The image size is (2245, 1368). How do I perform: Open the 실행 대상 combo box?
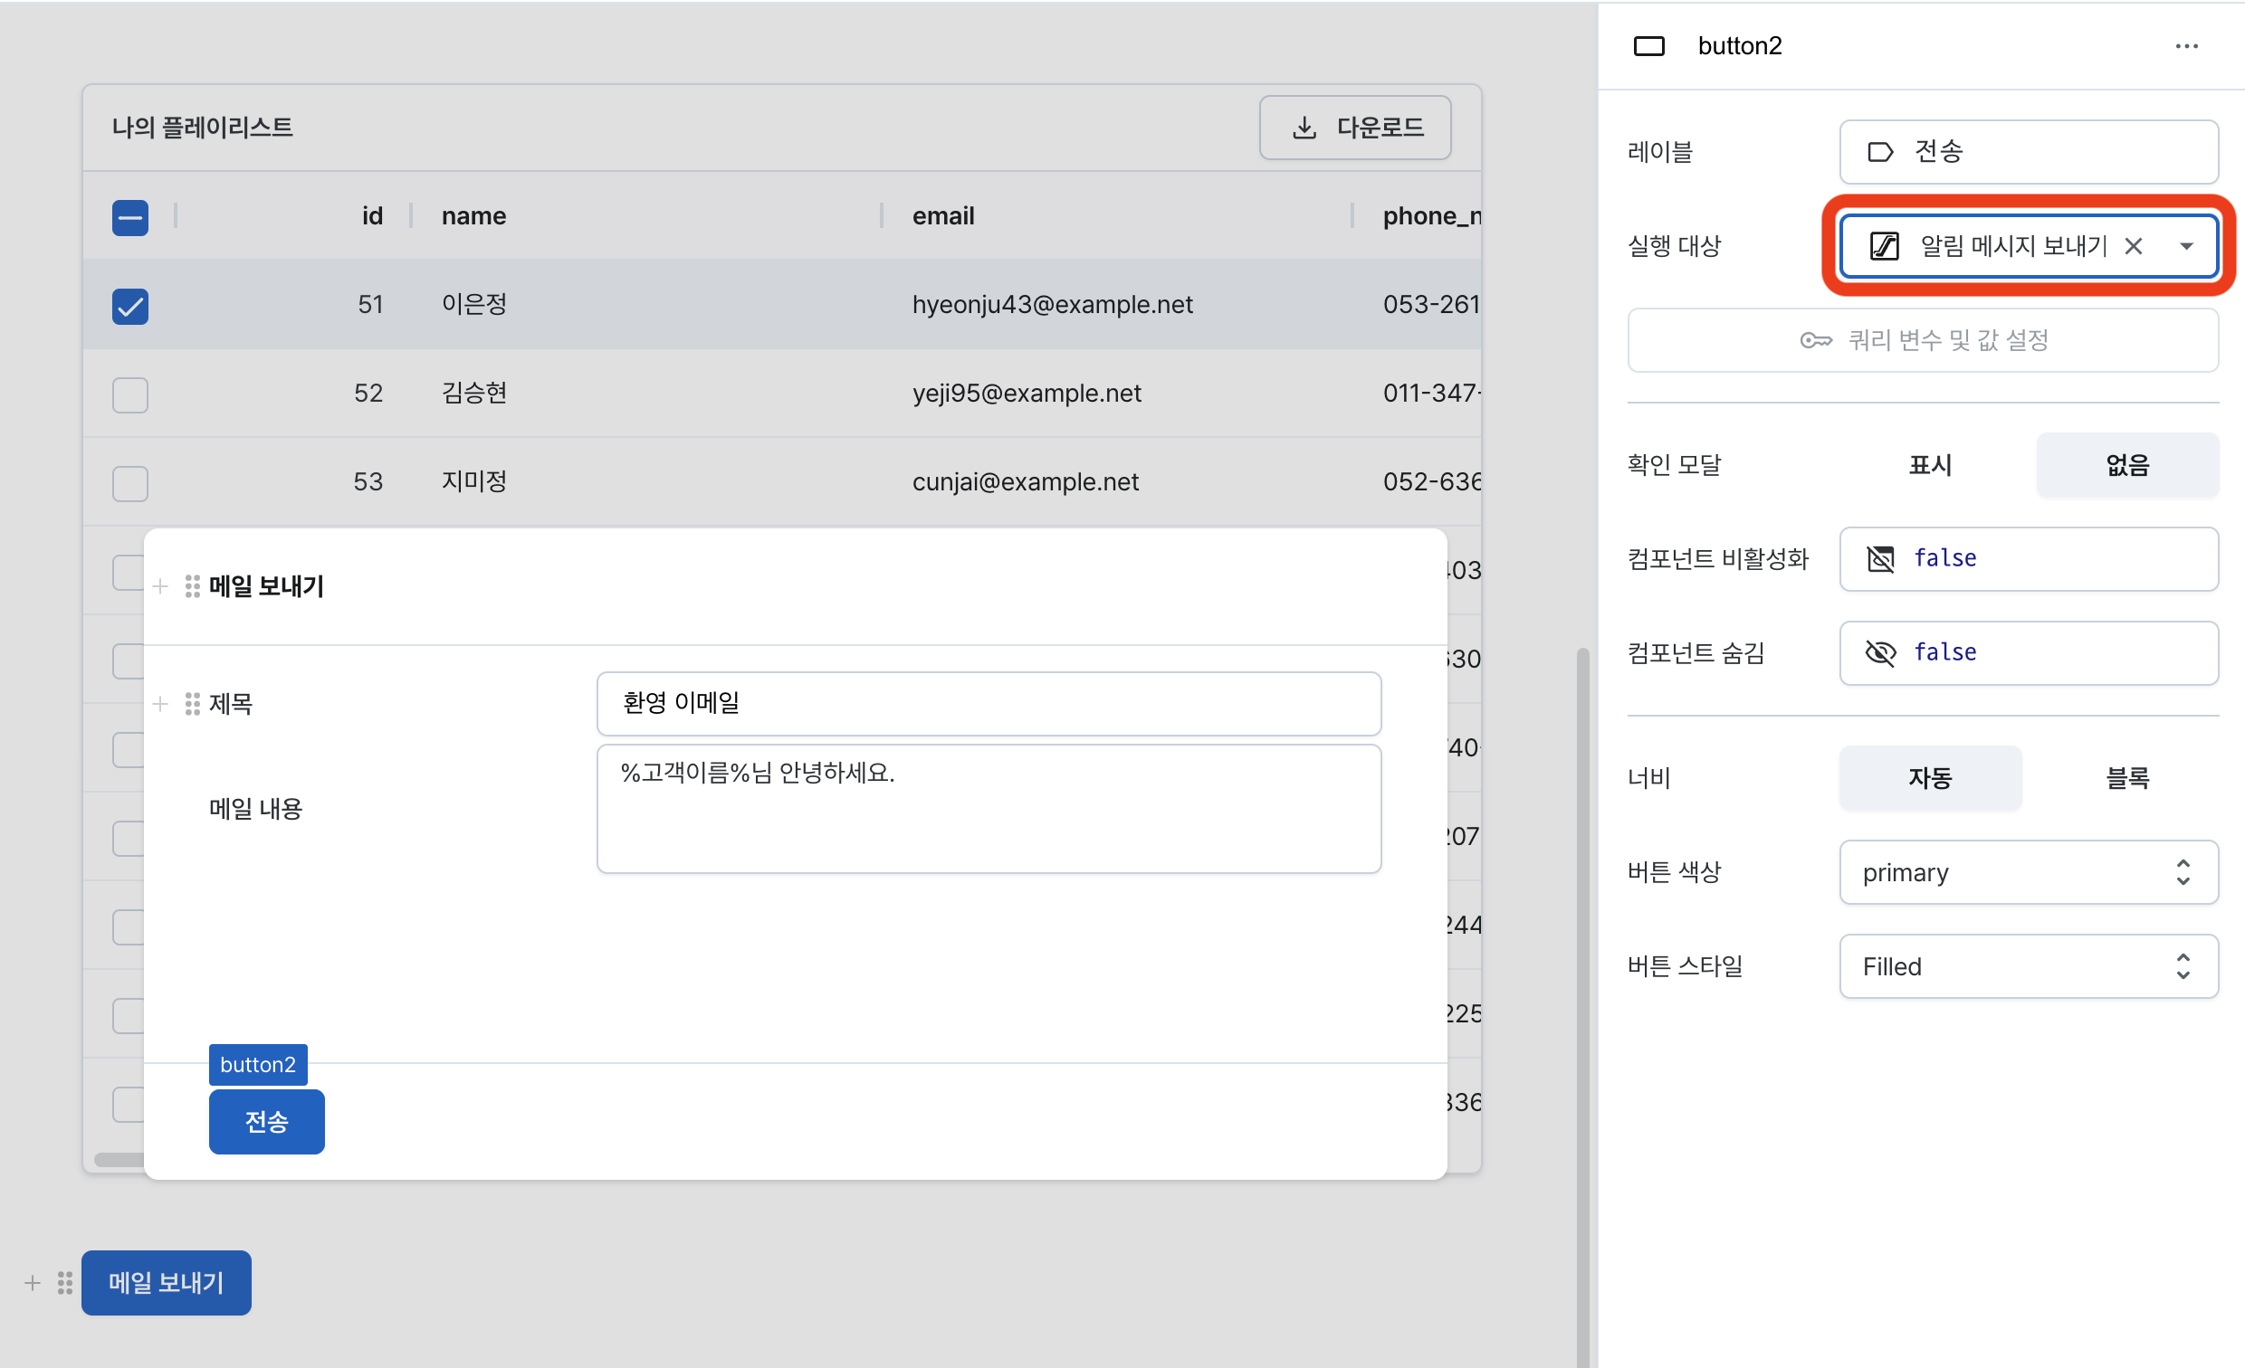[x=2028, y=246]
